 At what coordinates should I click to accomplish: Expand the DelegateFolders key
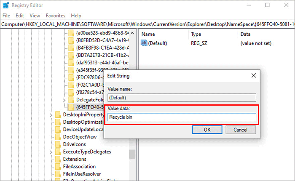click(x=64, y=100)
